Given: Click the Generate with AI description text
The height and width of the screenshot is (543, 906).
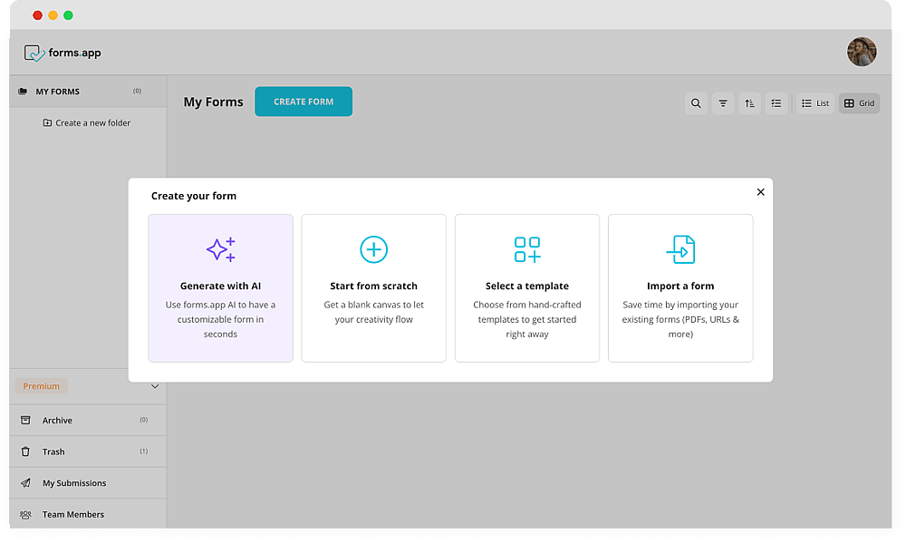Looking at the screenshot, I should click(x=221, y=319).
